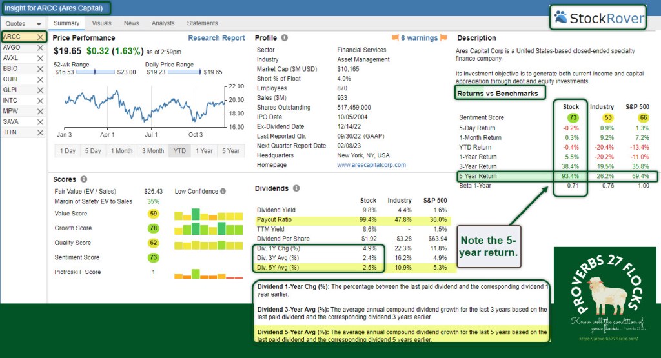The image size is (661, 358).
Task: Click info icon next to Low Confidence
Action: (223, 191)
